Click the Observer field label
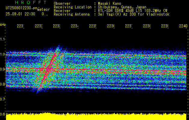This screenshot has width=189, height=120. [x=62, y=4]
